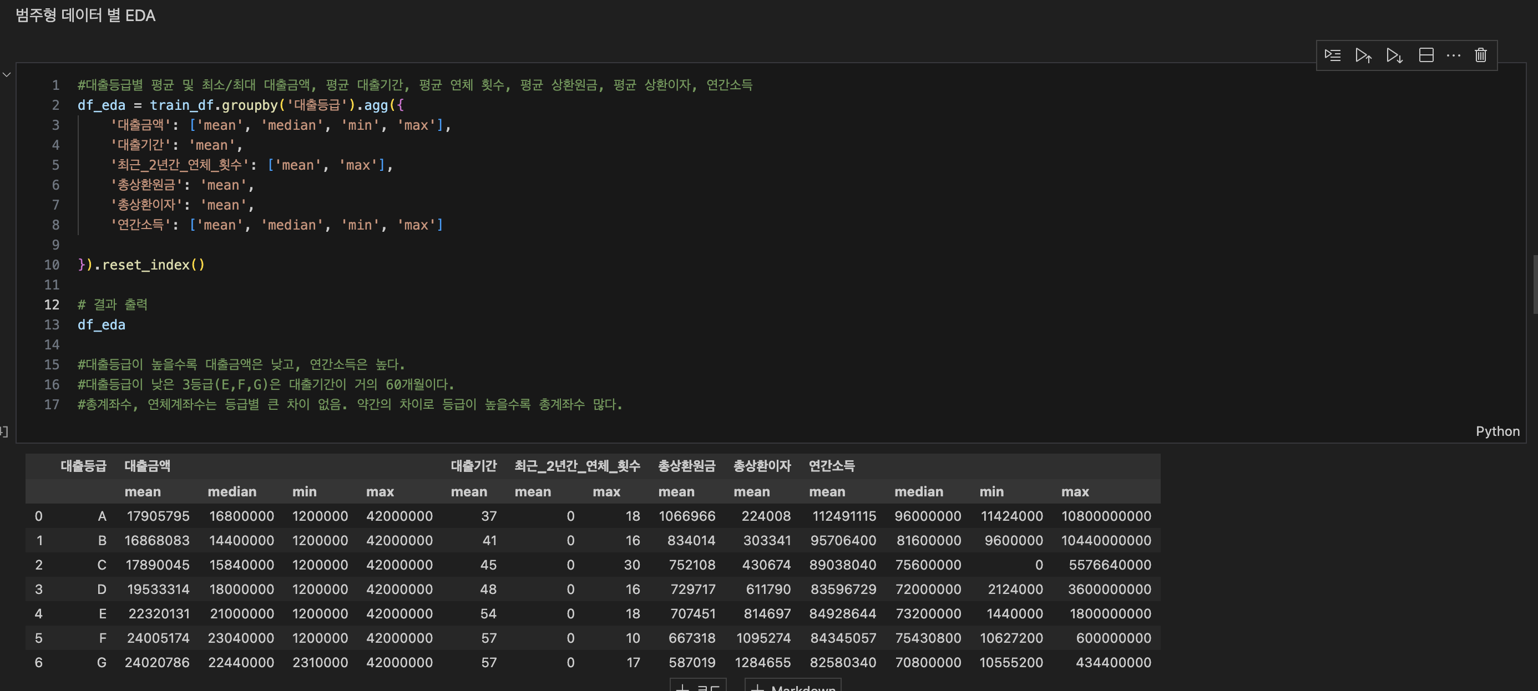Click the Run by Line icon in cell toolbar

1333,55
